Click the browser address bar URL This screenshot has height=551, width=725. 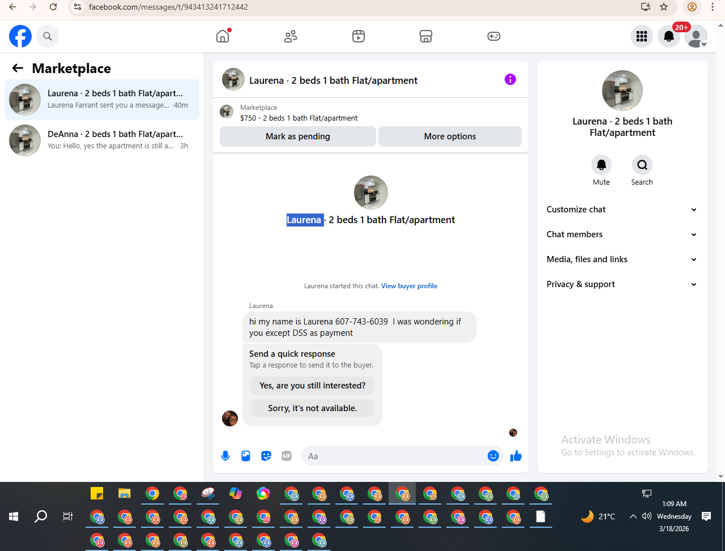pyautogui.click(x=168, y=7)
